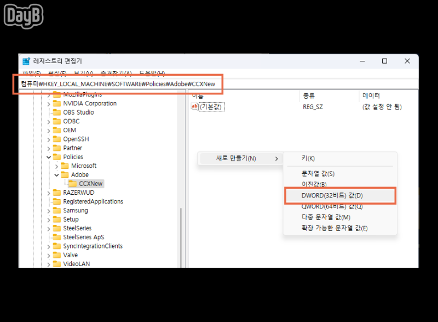Choose 키(K) to create a new key
This screenshot has width=438, height=322.
340,159
